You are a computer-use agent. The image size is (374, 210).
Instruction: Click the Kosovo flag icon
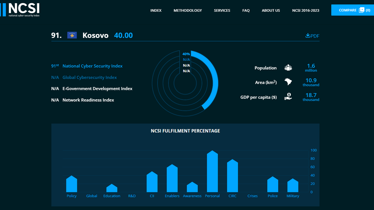tap(72, 35)
